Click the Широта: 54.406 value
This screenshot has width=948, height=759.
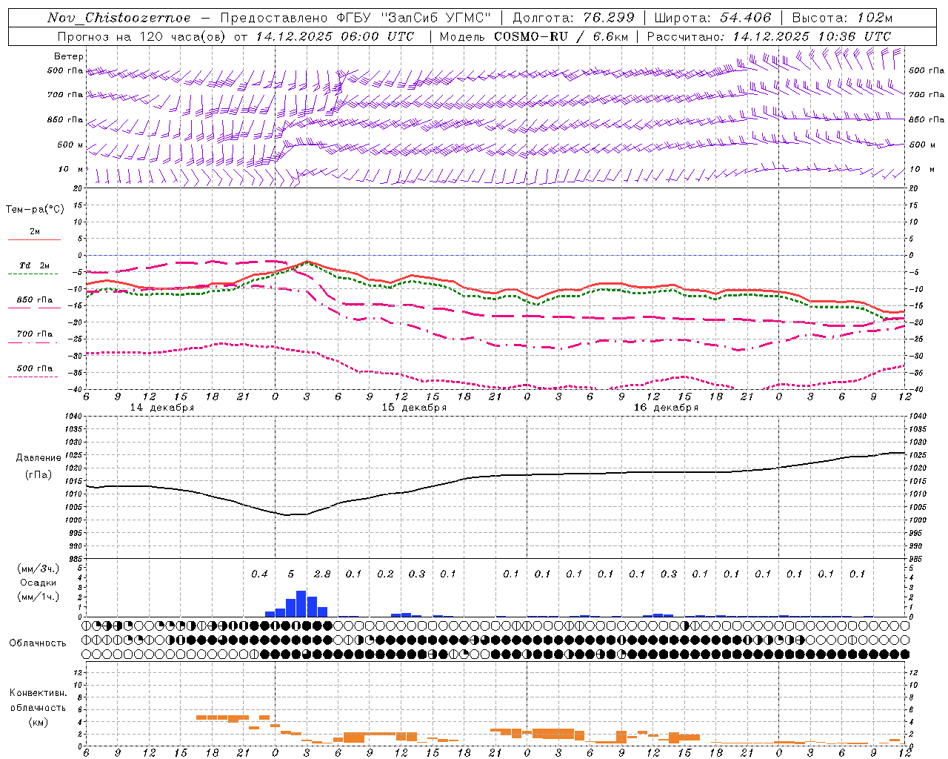click(712, 18)
